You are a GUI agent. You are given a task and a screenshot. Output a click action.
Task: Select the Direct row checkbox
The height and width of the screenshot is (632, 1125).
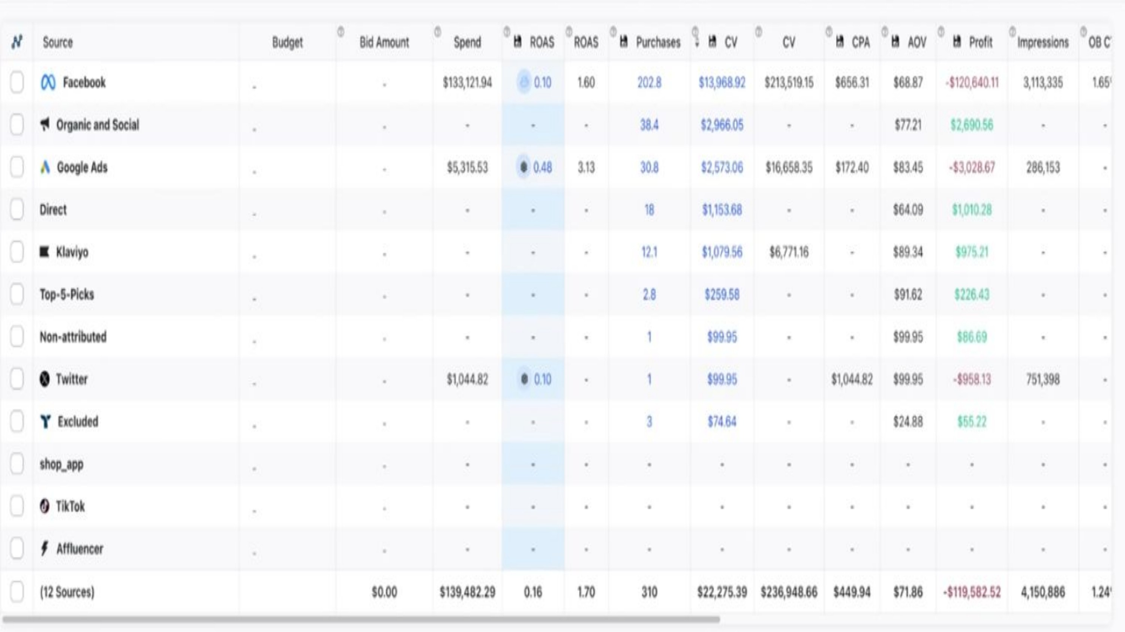pyautogui.click(x=16, y=209)
